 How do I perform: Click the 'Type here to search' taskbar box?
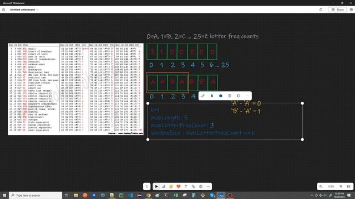(x=35, y=195)
